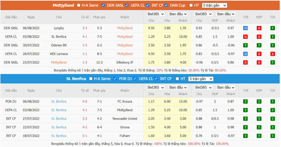Select SL Benfica title in blue header bar
281x147 pixels.
(x=76, y=79)
